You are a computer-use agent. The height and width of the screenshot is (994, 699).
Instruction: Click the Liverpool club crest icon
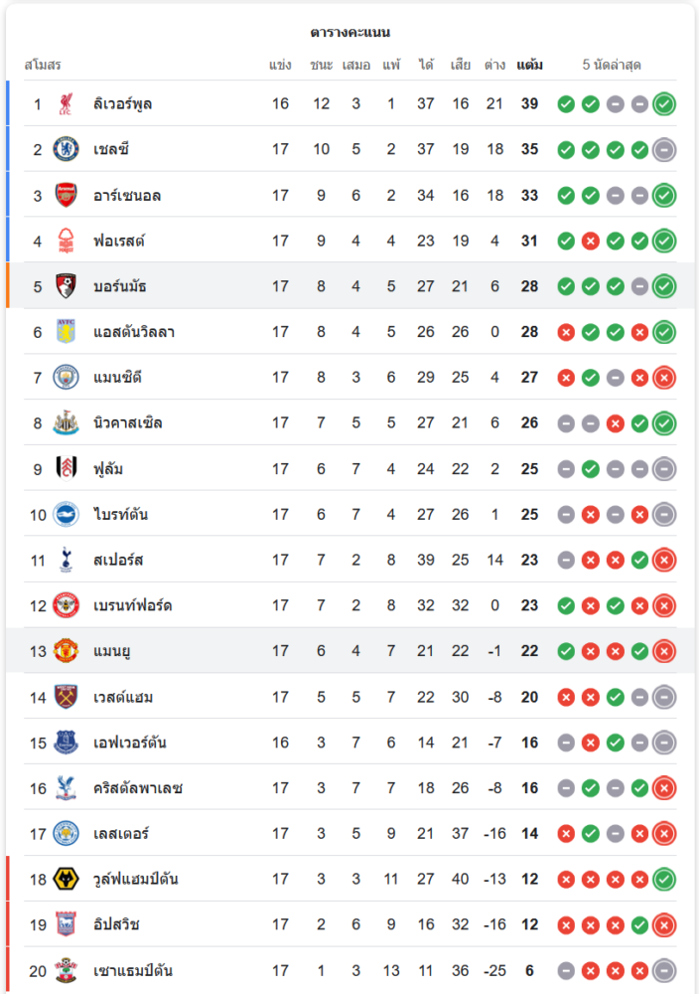coord(67,103)
